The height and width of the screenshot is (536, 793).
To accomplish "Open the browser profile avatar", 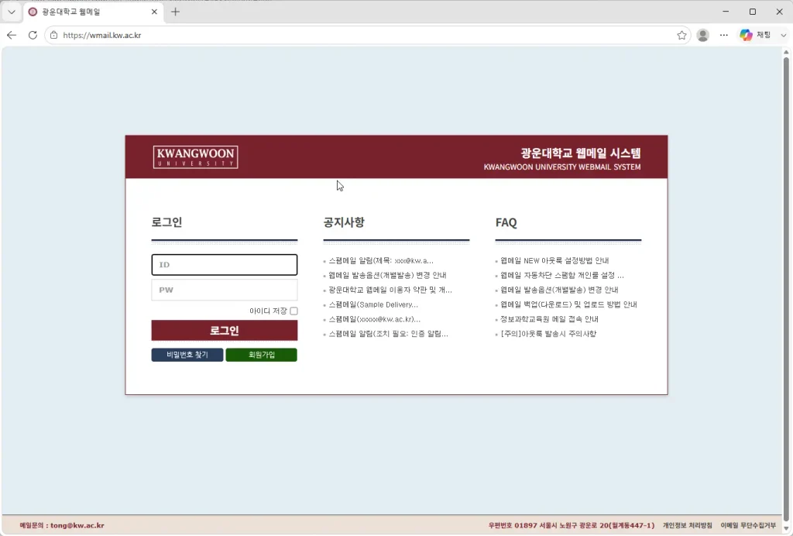I will 702,35.
